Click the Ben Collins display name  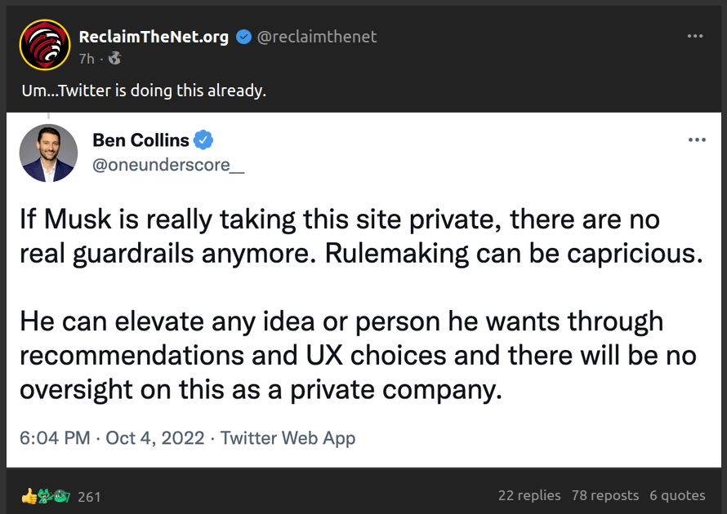point(140,140)
